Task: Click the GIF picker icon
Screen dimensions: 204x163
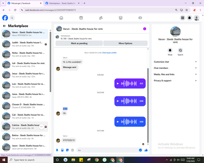Action: pos(73,150)
